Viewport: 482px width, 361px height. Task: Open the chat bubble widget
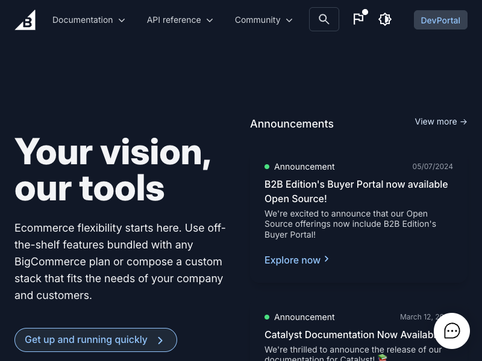pyautogui.click(x=452, y=331)
